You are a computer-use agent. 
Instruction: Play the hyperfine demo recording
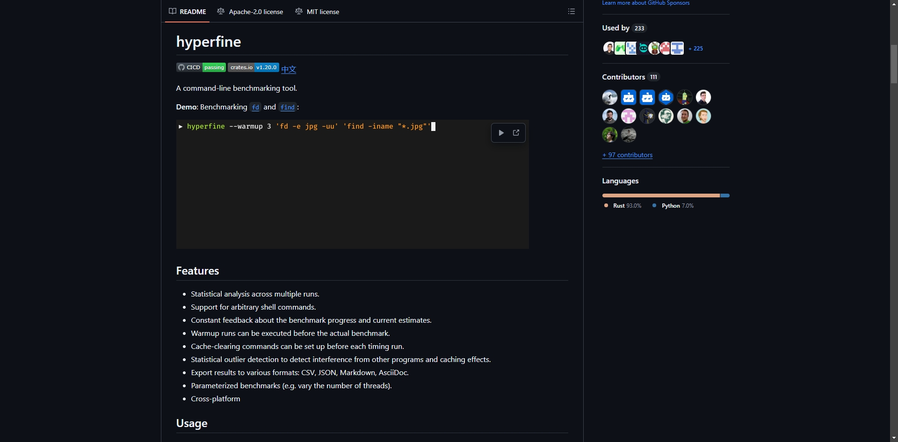point(501,133)
